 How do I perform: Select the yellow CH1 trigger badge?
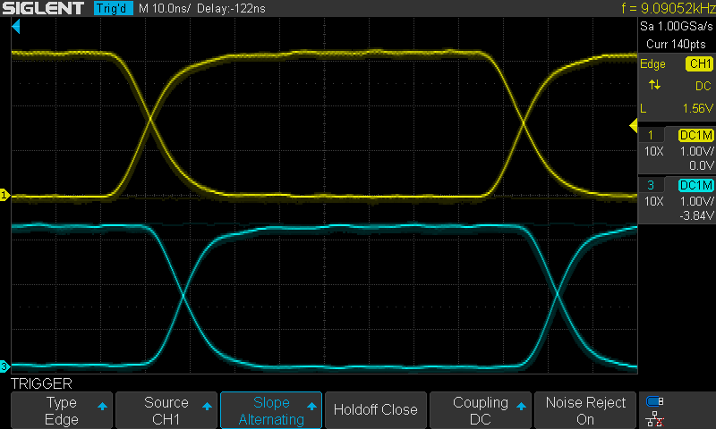coord(699,63)
